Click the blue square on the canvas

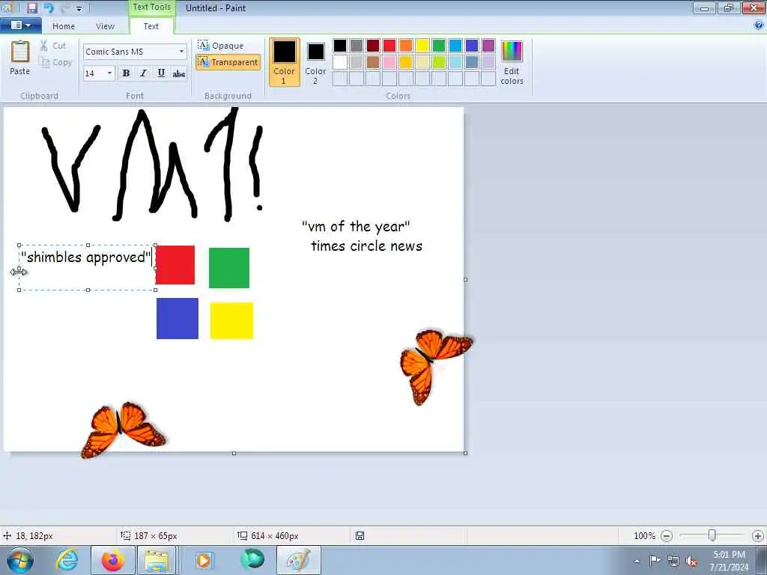coord(177,318)
